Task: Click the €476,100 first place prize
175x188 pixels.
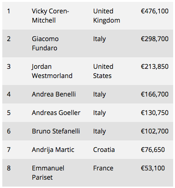Action: tap(155, 11)
